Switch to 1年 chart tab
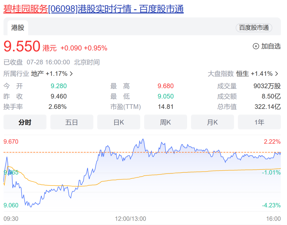287x225 pixels. point(259,122)
